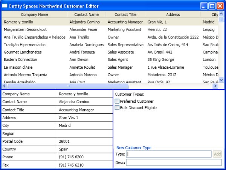Click the horizontal scroll right arrow
The image size is (226, 170).
[215, 86]
